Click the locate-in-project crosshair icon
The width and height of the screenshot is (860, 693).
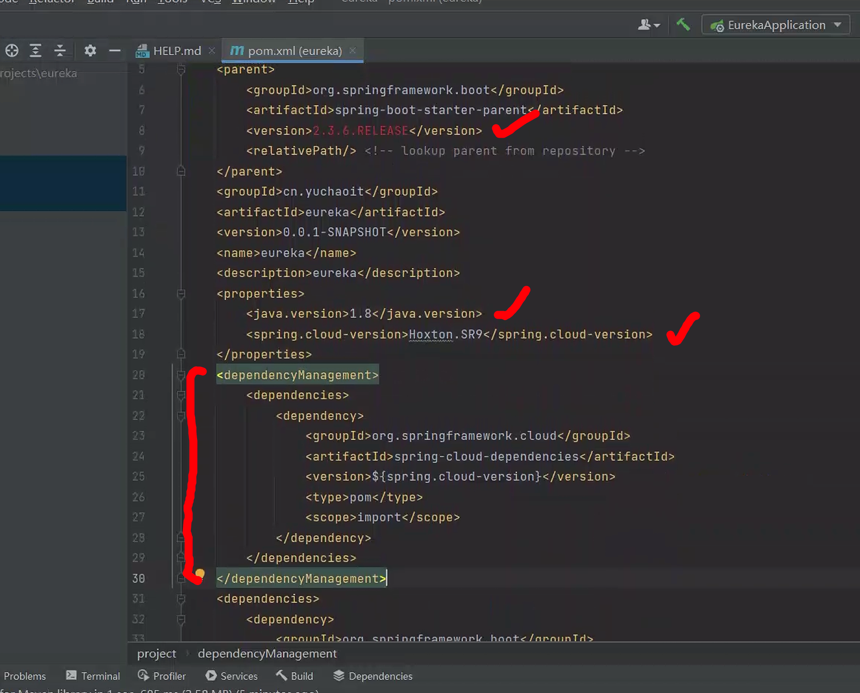click(12, 50)
